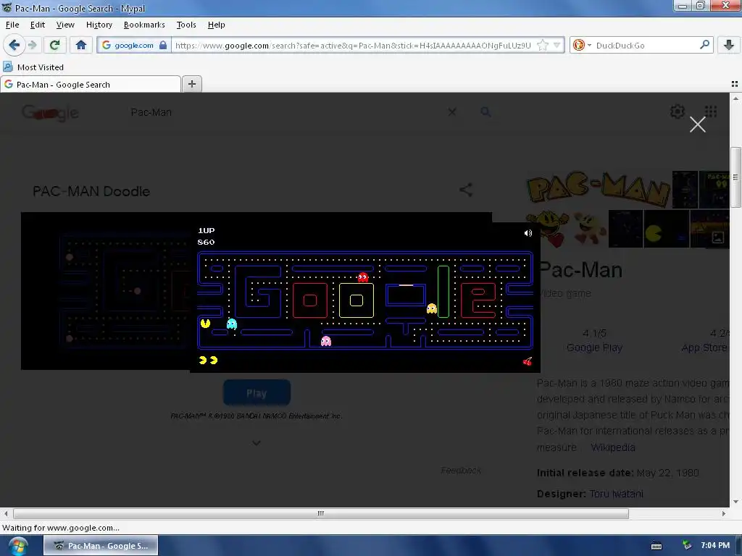742x556 pixels.
Task: Open the File menu
Action: click(12, 25)
